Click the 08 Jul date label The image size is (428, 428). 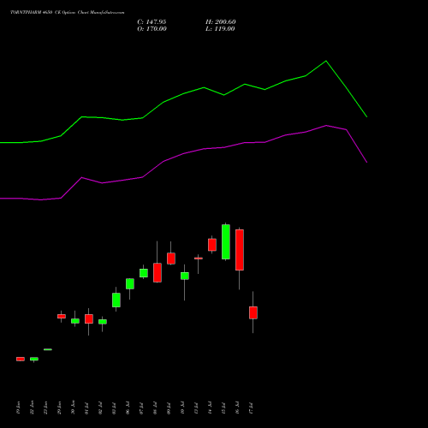click(156, 408)
